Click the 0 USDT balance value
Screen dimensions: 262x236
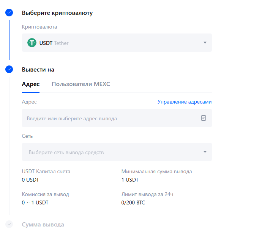click(30, 180)
